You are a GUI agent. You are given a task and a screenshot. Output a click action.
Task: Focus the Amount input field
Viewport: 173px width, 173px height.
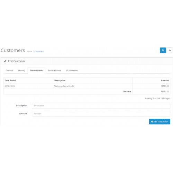tap(101, 113)
